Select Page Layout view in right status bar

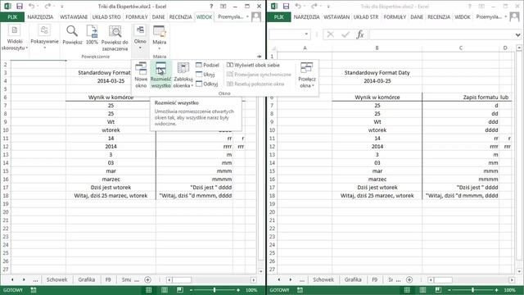click(422, 290)
